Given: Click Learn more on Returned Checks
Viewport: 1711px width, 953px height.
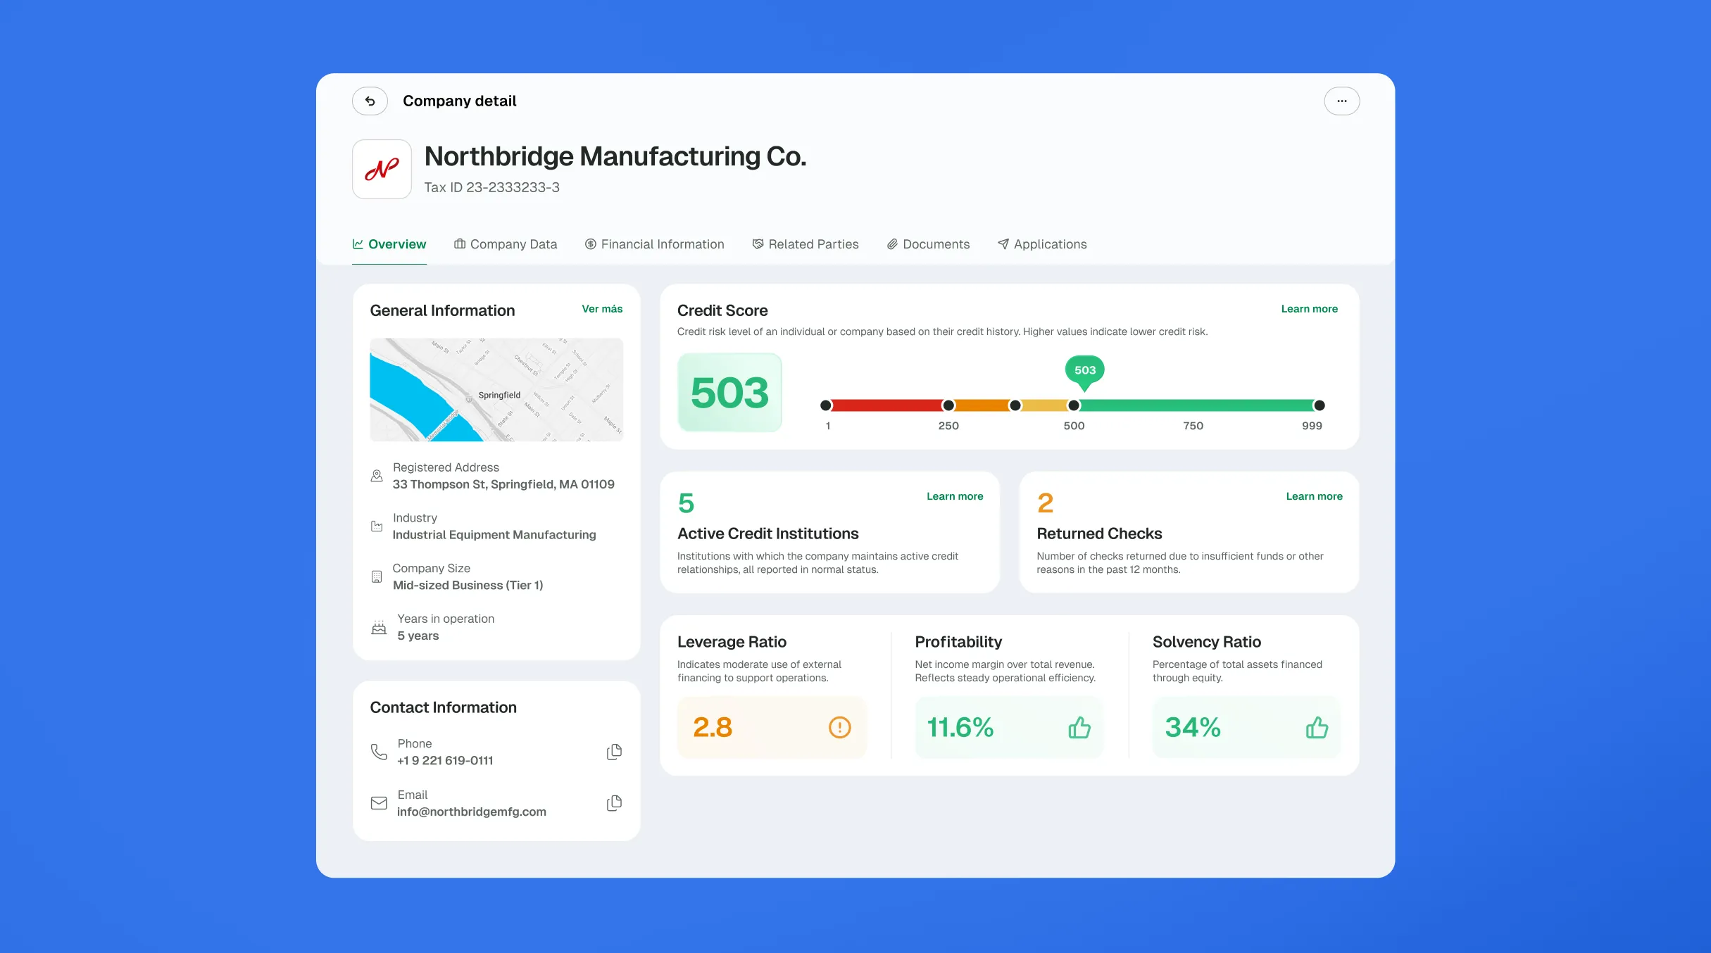Looking at the screenshot, I should [x=1314, y=496].
